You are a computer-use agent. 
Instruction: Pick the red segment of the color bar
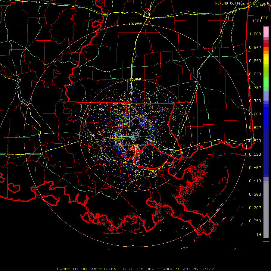[x=266, y=45]
